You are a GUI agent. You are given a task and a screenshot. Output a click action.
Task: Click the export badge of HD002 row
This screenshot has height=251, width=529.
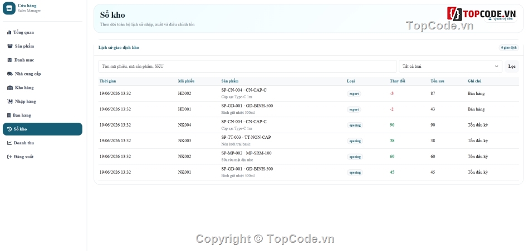(354, 93)
